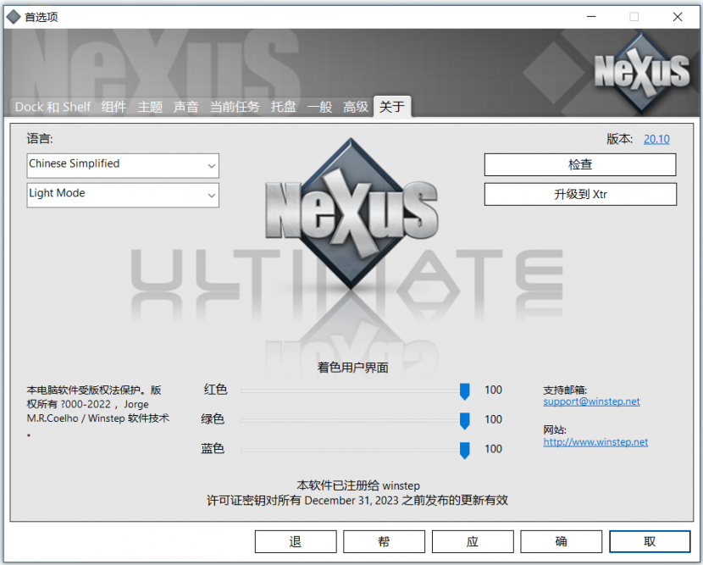
Task: Click the large Nexus Ultimate center logo
Action: pos(351,214)
